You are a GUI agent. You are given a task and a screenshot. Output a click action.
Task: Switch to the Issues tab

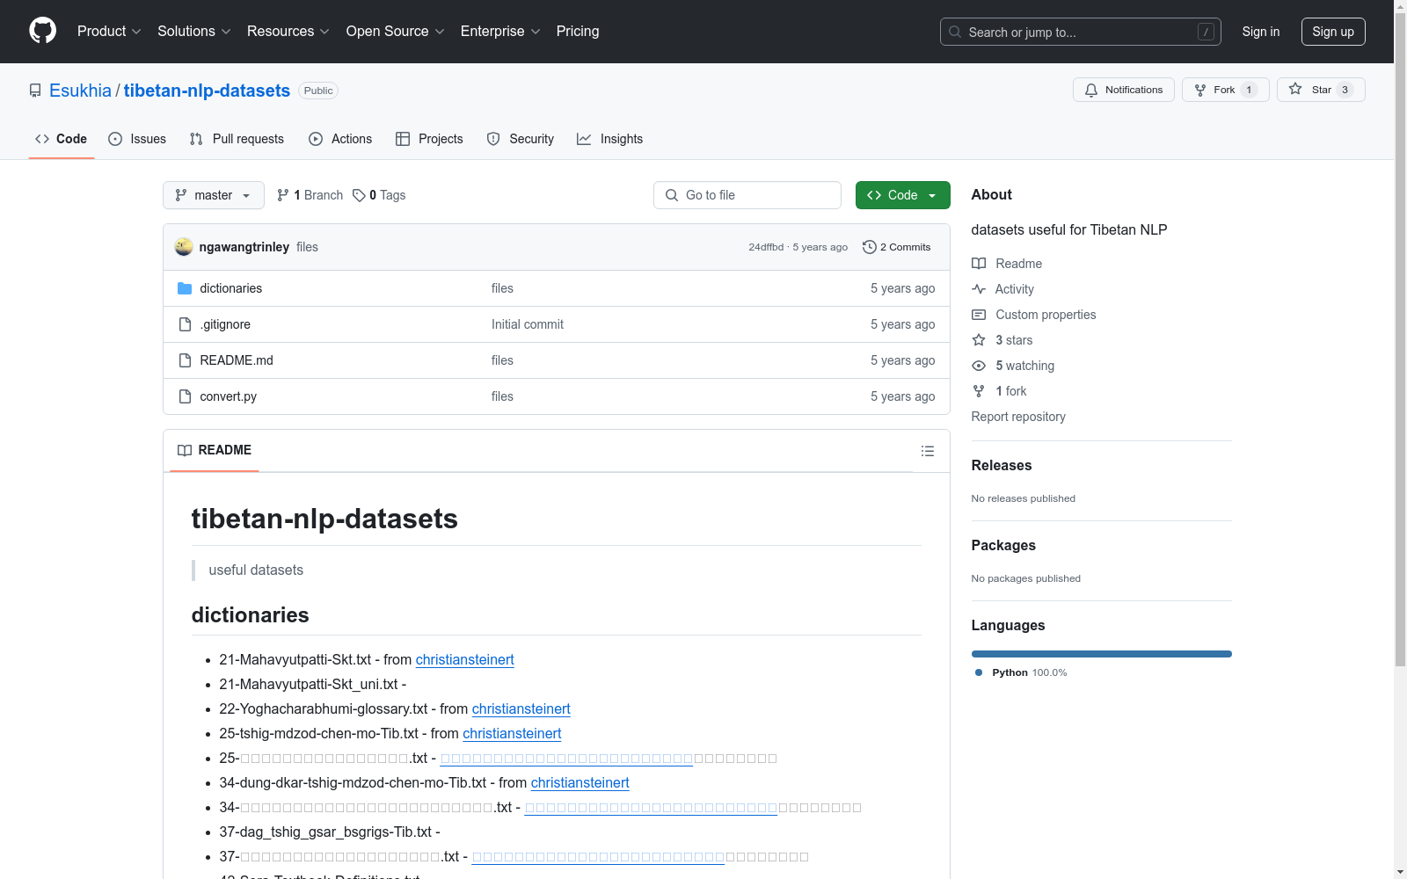[x=137, y=139]
